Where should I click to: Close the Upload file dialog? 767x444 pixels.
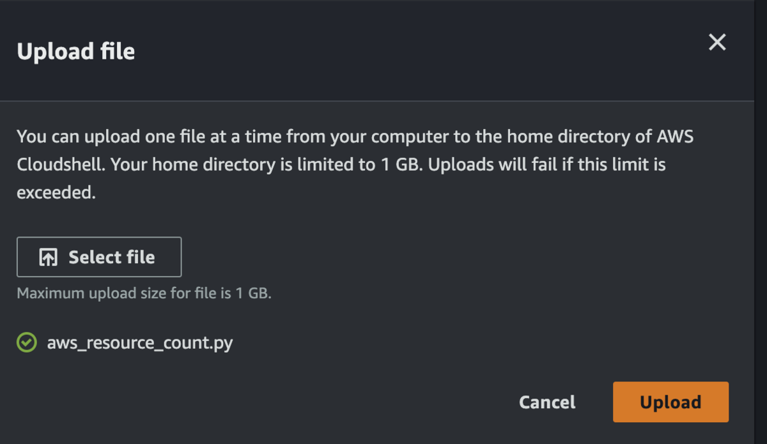tap(717, 43)
